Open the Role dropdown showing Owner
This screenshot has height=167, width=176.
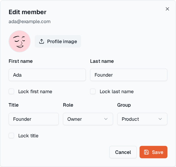tap(88, 119)
